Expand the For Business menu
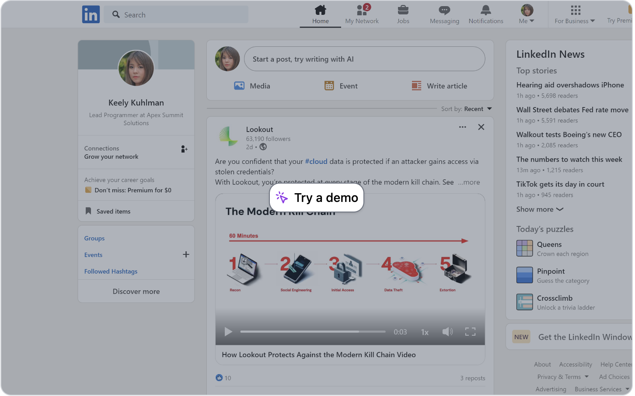This screenshot has width=635, height=396. tap(575, 14)
